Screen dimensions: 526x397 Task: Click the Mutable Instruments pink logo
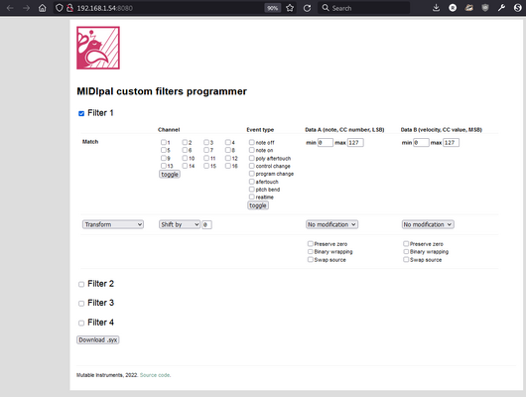click(x=98, y=48)
